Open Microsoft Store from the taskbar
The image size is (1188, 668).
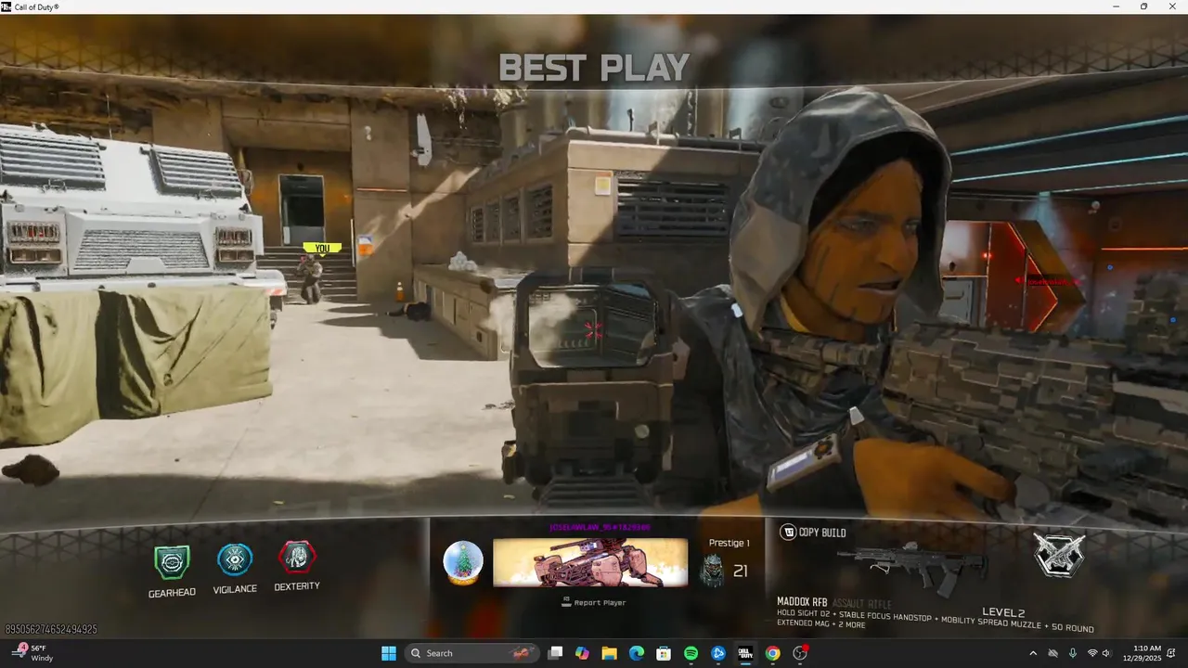click(x=664, y=653)
